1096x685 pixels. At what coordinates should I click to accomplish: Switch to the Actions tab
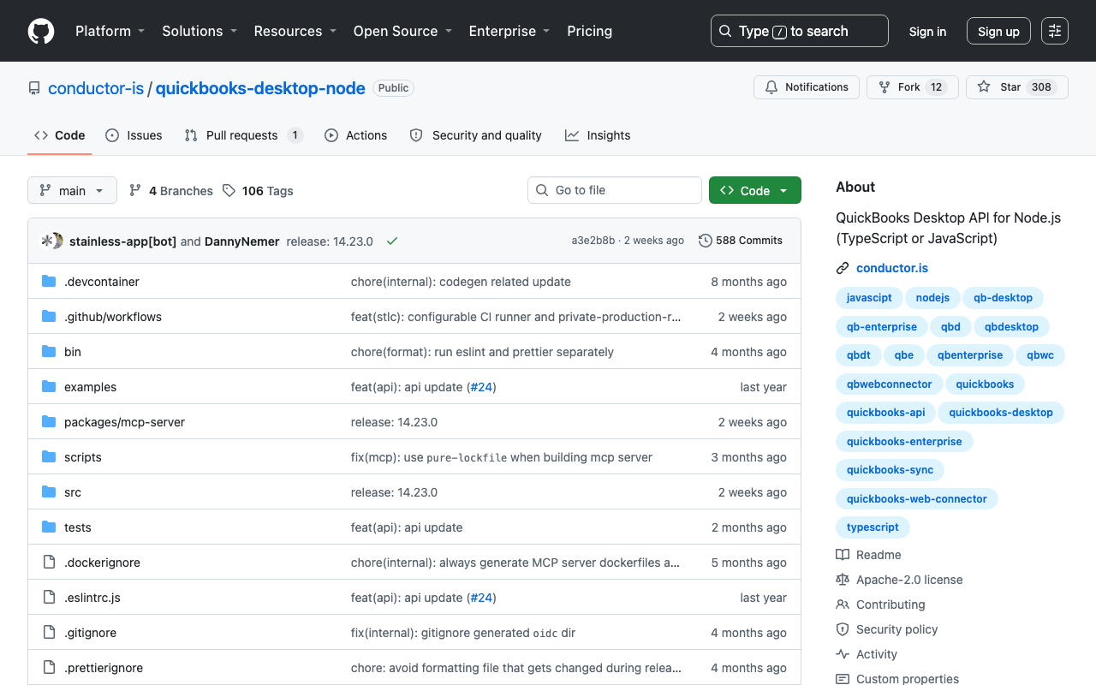coord(355,135)
